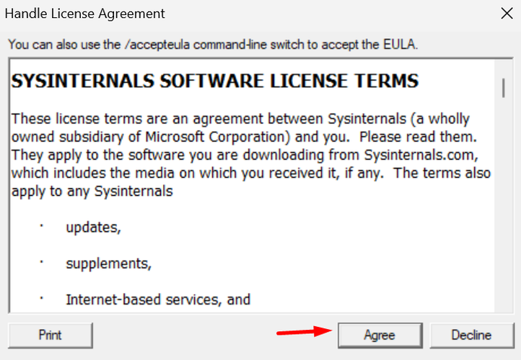Click the "Internet-based services, and" line
This screenshot has width=521, height=360.
tap(158, 300)
